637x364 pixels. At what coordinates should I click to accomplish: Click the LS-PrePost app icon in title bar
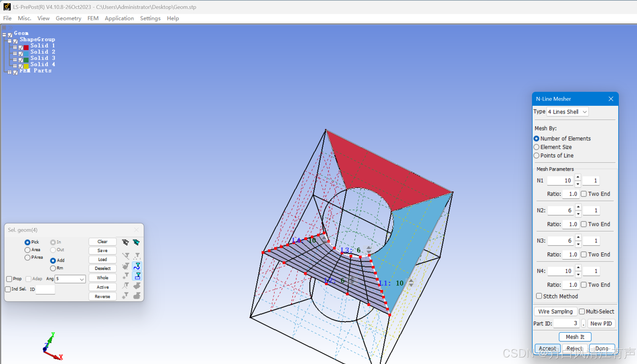tap(7, 7)
